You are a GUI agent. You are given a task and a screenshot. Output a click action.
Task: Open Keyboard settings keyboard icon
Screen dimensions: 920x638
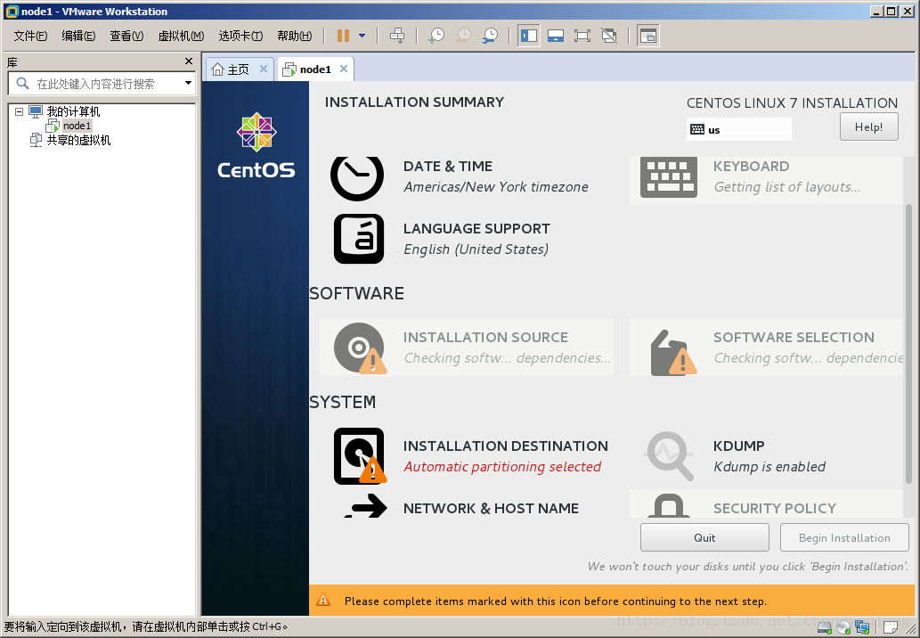(x=669, y=176)
